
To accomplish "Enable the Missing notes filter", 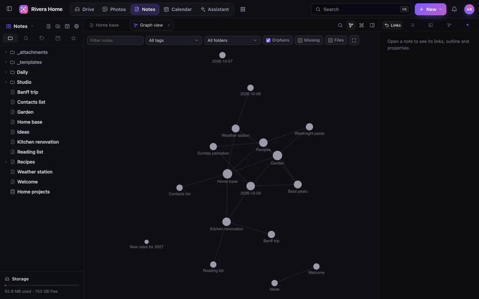I will [x=309, y=40].
